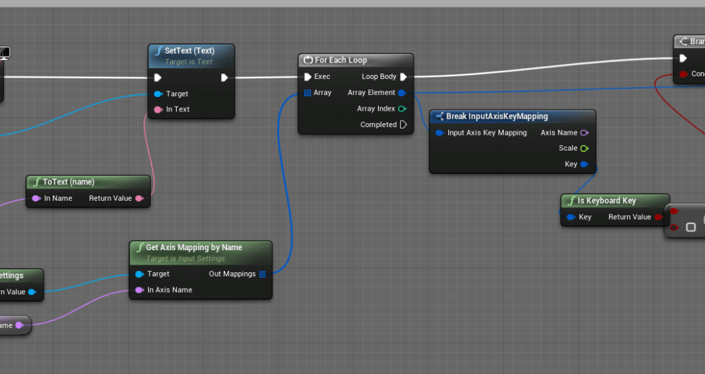Select the Get Axis Mapping by Name title
This screenshot has width=705, height=374.
pos(193,247)
